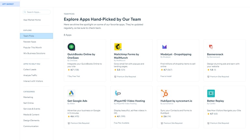This screenshot has width=250, height=140.
Task: Click the star rating of Get Google Ads
Action: click(73, 117)
